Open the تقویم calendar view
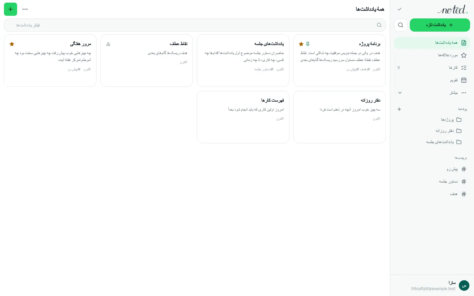474x296 pixels. coord(432,80)
